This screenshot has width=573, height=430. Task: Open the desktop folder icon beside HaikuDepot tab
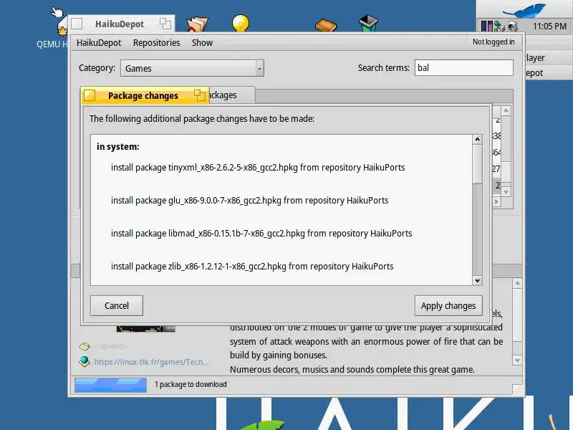click(198, 24)
